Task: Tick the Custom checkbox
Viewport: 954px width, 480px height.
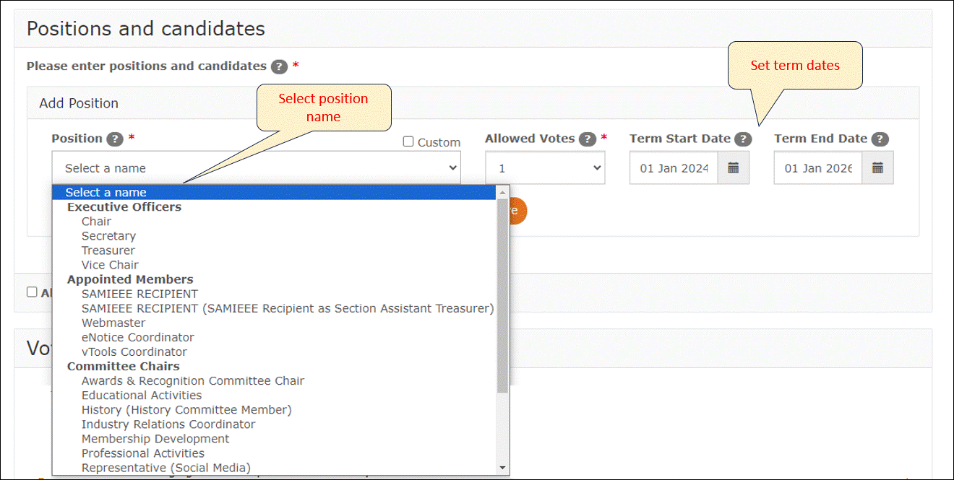Action: (x=408, y=142)
